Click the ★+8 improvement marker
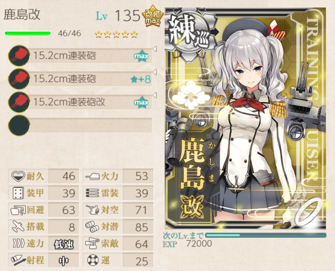Image resolution: width=335 pixels, height=271 pixels. coord(140,79)
